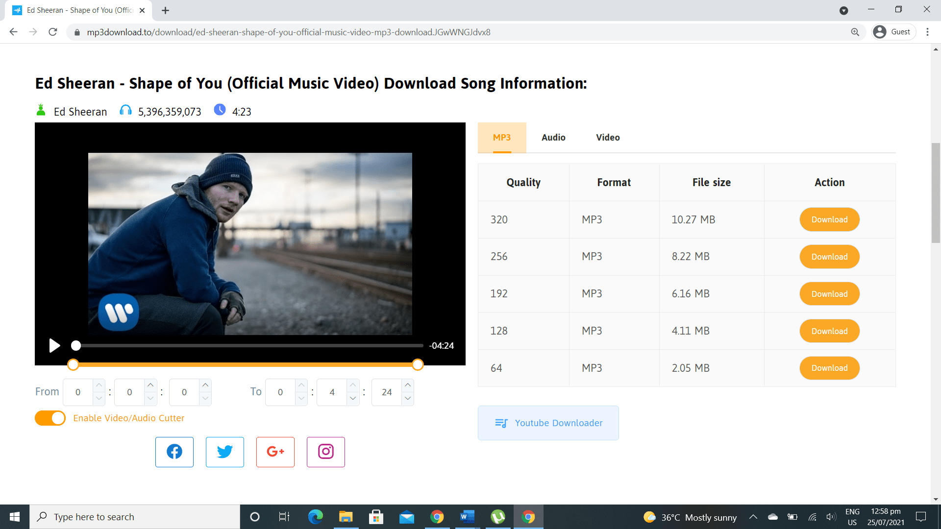Screen dimensions: 941x529
Task: Decrease the To seconds value
Action: (408, 399)
